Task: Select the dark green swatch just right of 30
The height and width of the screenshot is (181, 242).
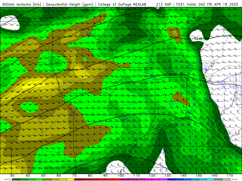Action: (x=16, y=179)
